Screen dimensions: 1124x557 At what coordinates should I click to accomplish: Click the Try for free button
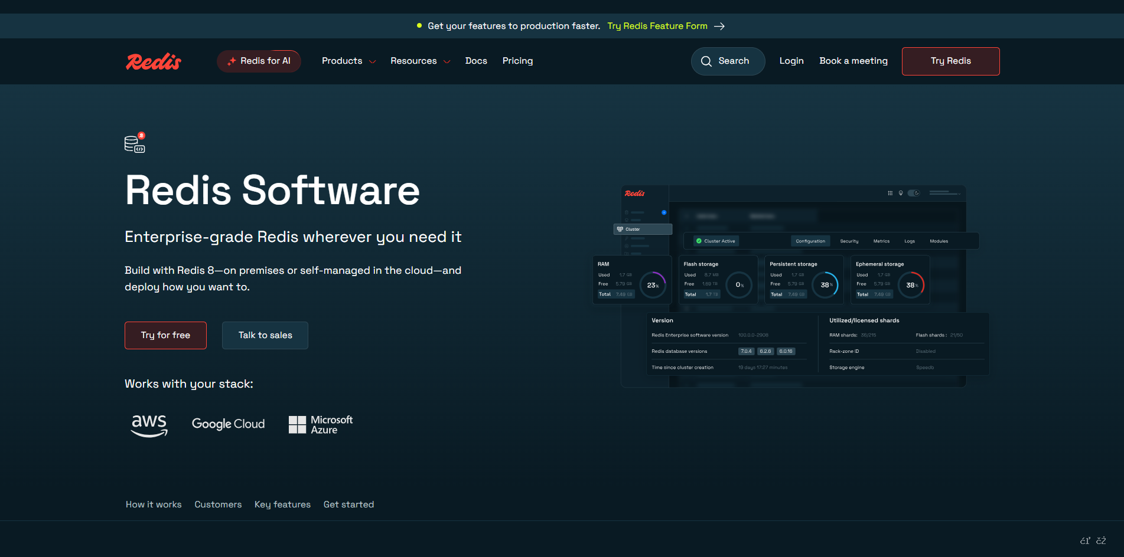(165, 335)
